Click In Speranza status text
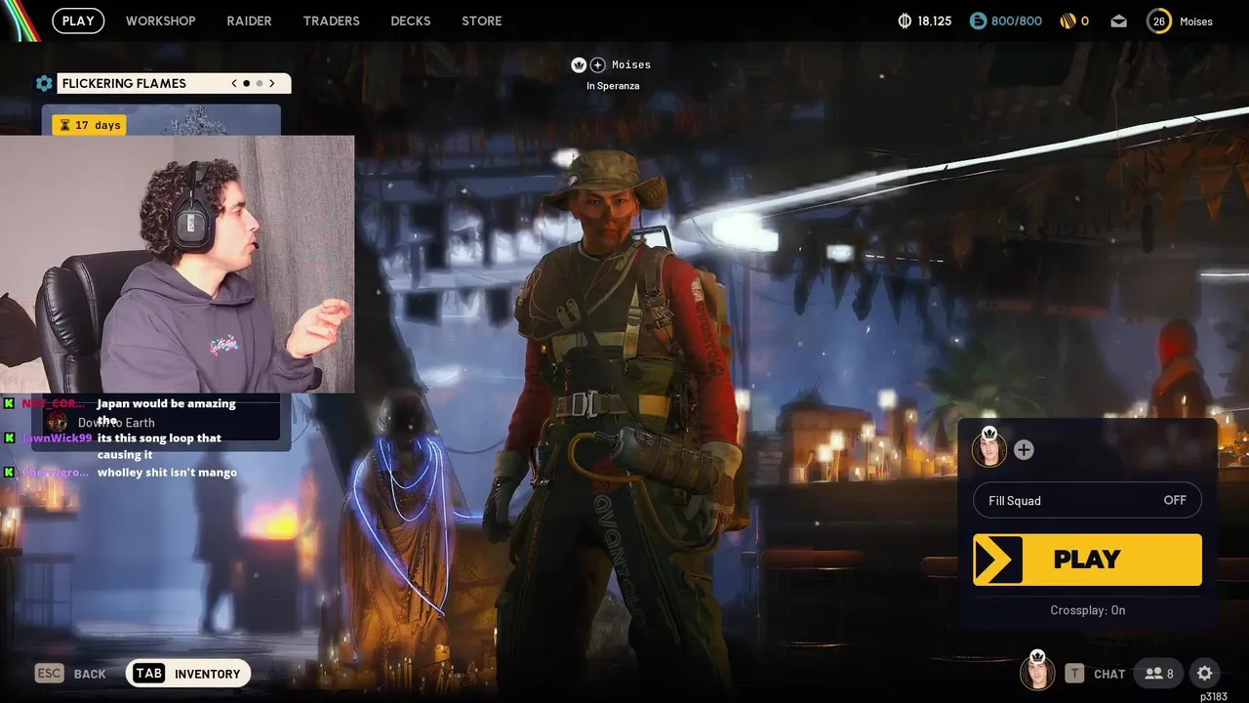 click(613, 86)
